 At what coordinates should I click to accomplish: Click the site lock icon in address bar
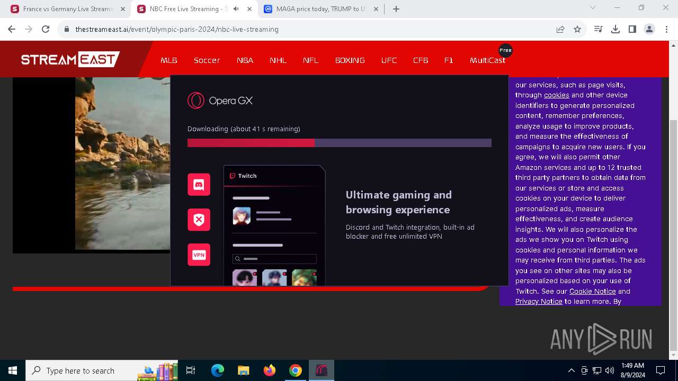67,29
